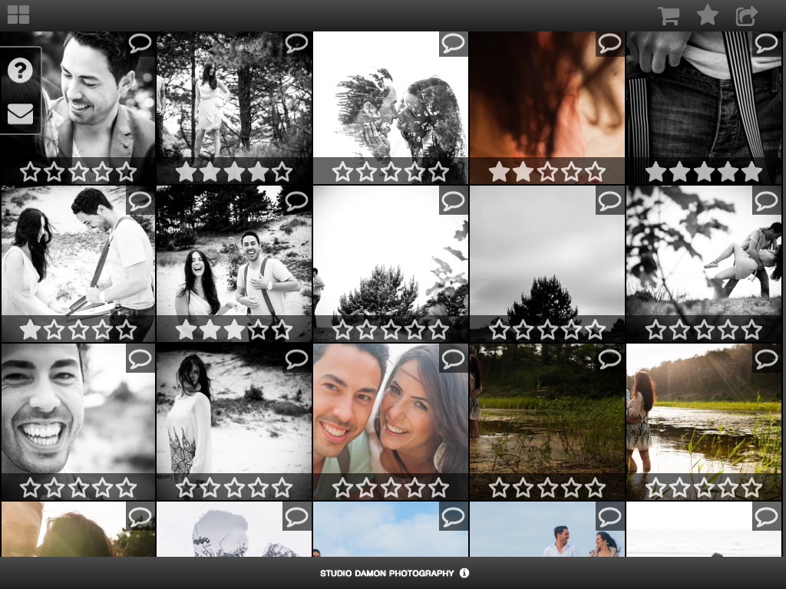Image resolution: width=786 pixels, height=589 pixels.
Task: Open comments for red-toned hair photo
Action: [x=609, y=43]
